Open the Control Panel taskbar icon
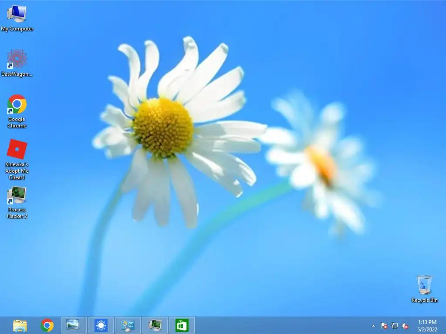This screenshot has height=334, width=446. [x=128, y=325]
